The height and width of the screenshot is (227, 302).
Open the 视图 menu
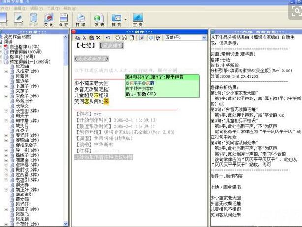click(x=36, y=8)
